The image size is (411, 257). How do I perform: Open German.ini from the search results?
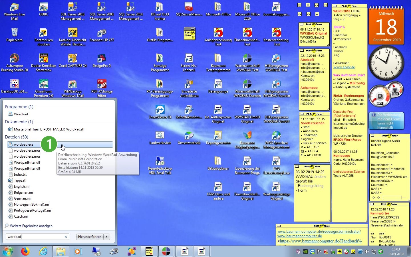(22, 198)
